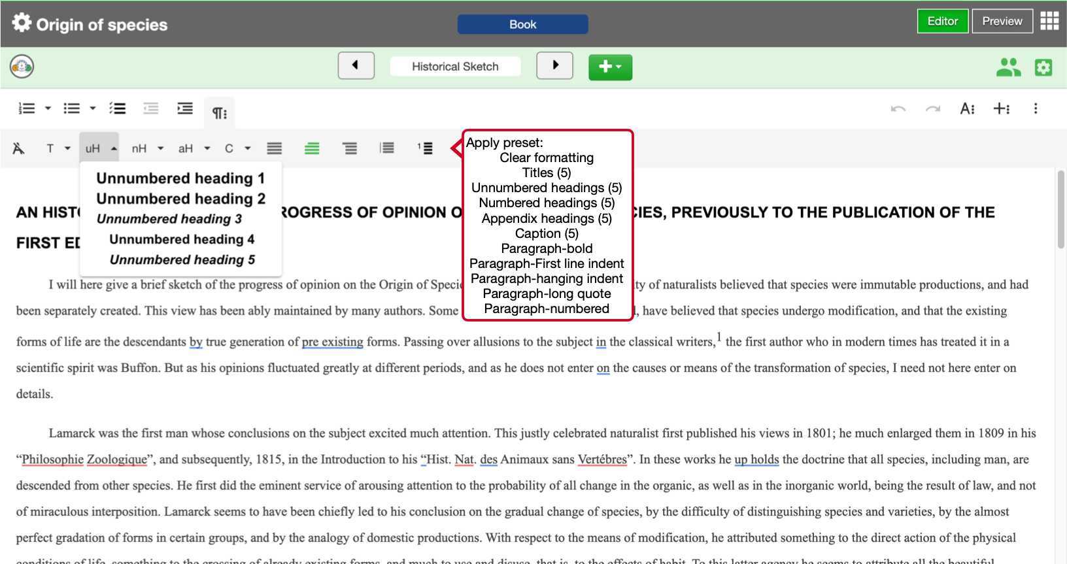This screenshot has width=1067, height=564.
Task: Open the green chapter settings gear
Action: coord(1043,67)
